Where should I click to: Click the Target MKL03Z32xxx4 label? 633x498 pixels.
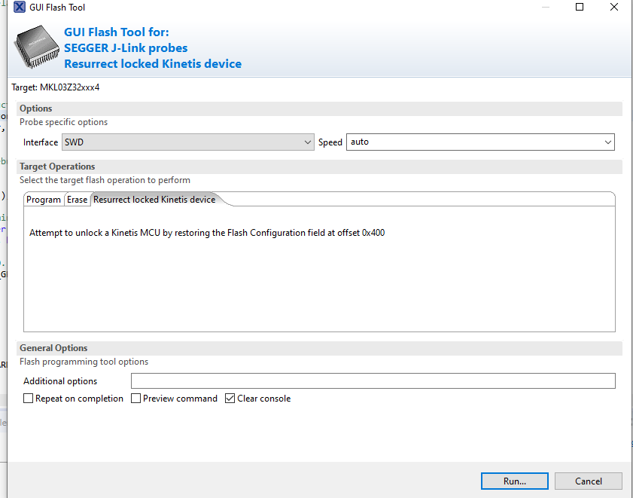point(56,87)
